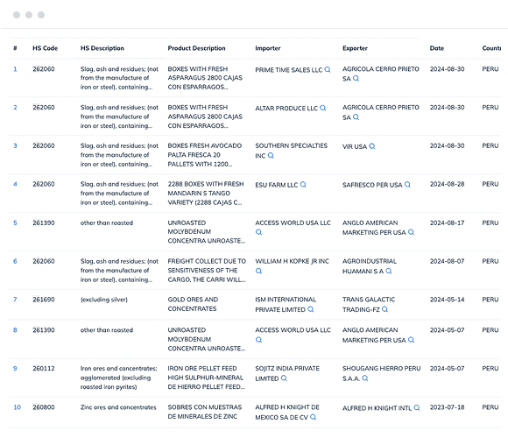508x438 pixels.
Task: Select PERU country cell in row 10
Action: 490,407
